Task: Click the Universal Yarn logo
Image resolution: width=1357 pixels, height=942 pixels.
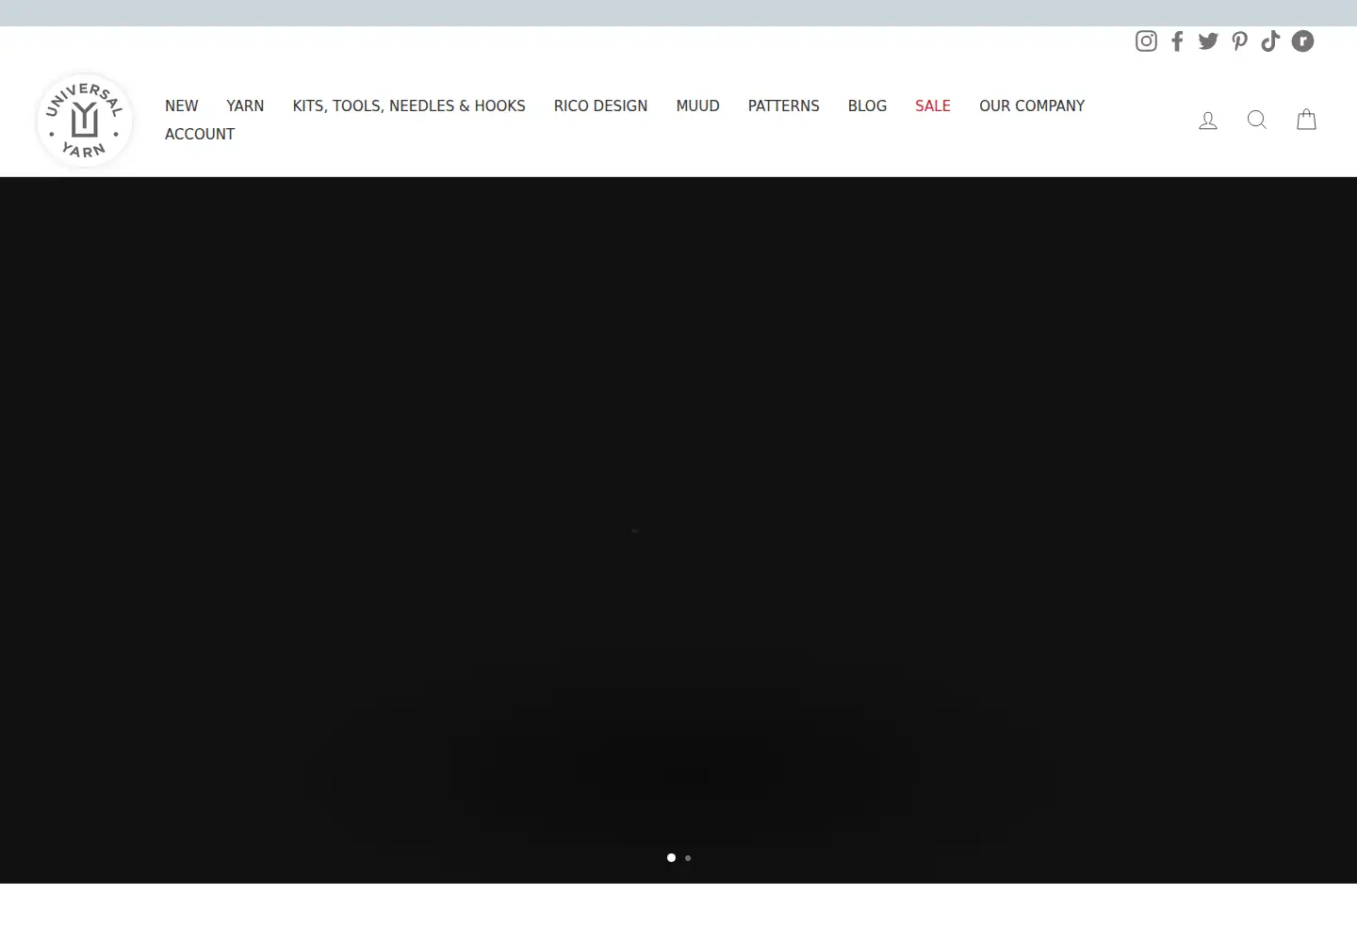Action: (x=85, y=120)
